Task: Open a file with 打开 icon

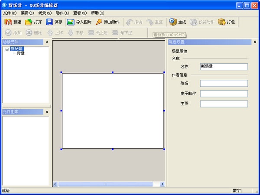Action: pyautogui.click(x=29, y=22)
